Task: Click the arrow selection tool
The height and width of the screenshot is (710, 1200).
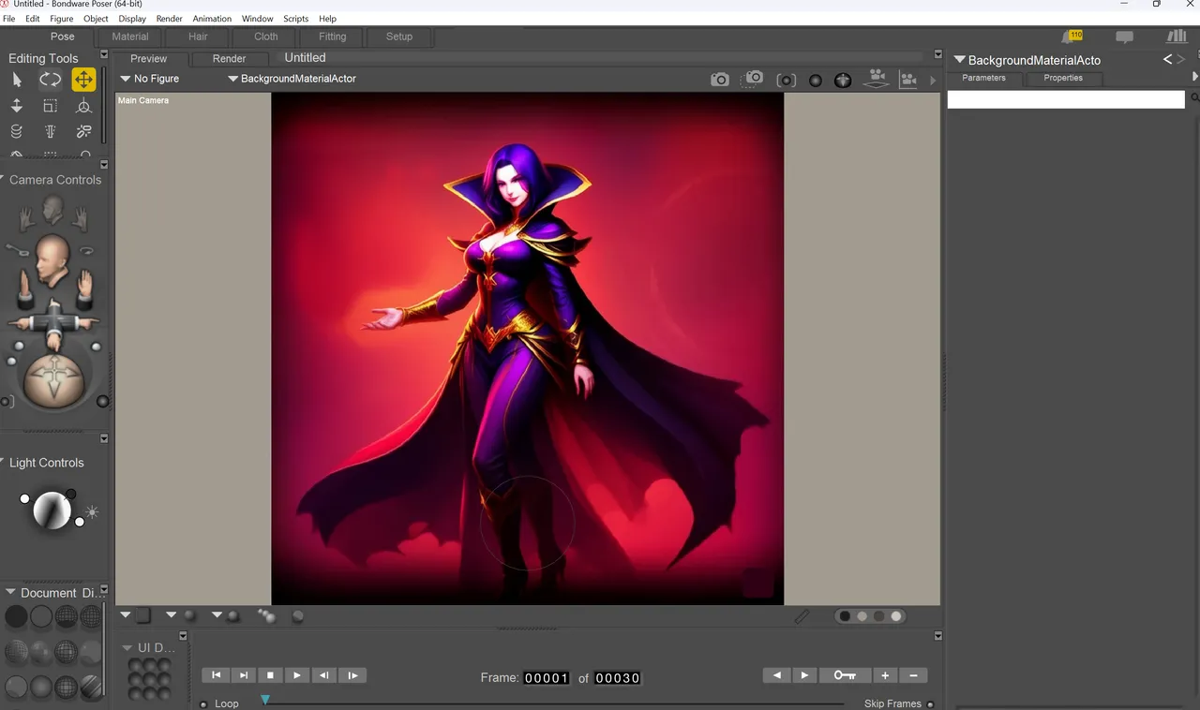Action: [17, 81]
